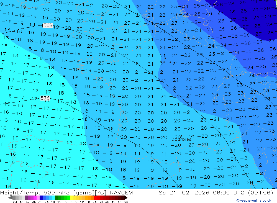Screen dimensions: 277x203
Task: Click the Dourbies location dot marker
Action: point(181,136)
